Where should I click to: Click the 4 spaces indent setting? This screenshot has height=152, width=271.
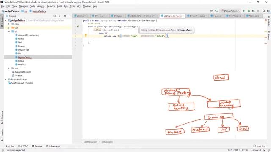256,150
